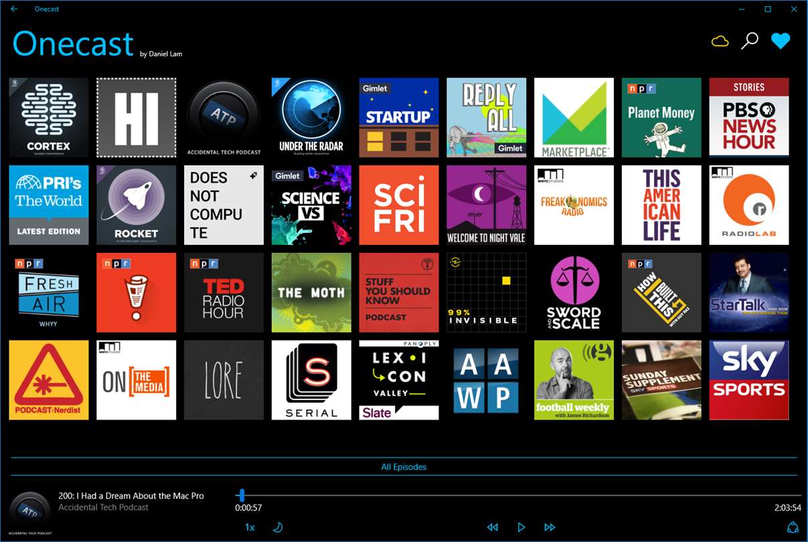Image resolution: width=808 pixels, height=542 pixels.
Task: Open the Football Weekly tile
Action: pos(574,380)
